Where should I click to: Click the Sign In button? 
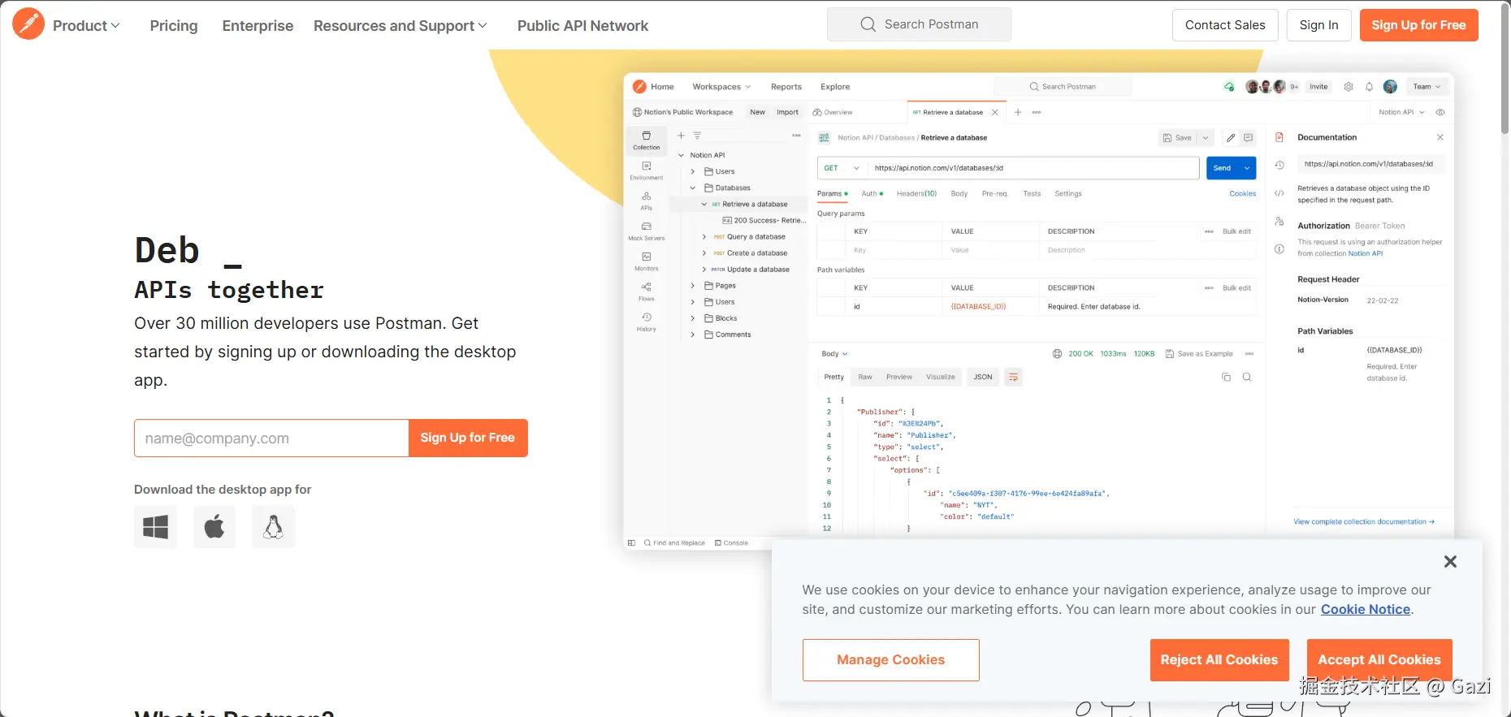(x=1318, y=25)
